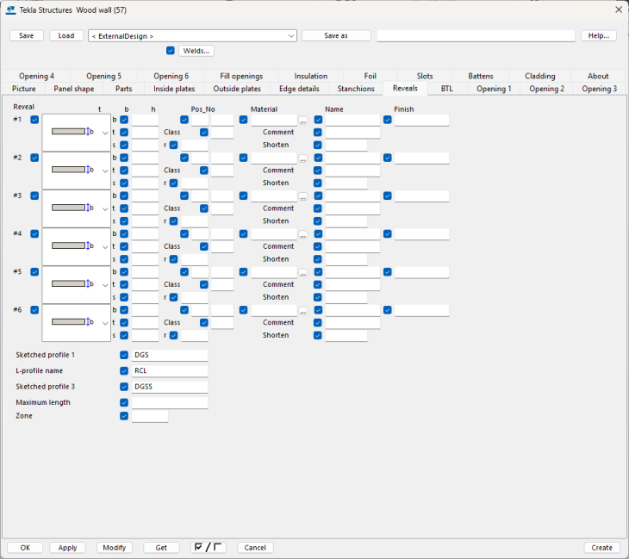Open material browser for Reveal #3
This screenshot has height=559, width=629.
coord(302,196)
